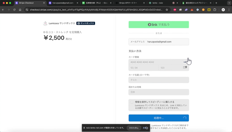Image resolution: width=232 pixels, height=132 pixels.
Task: Open the MetaMask fox extension
Action: point(192,10)
